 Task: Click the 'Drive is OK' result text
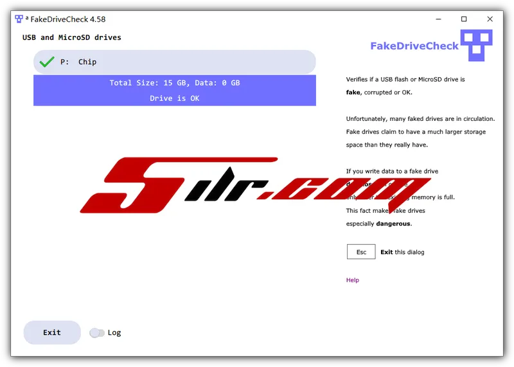point(174,98)
